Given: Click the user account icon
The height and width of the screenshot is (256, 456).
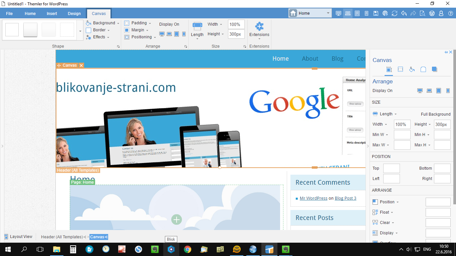Looking at the screenshot, I should pyautogui.click(x=441, y=13).
